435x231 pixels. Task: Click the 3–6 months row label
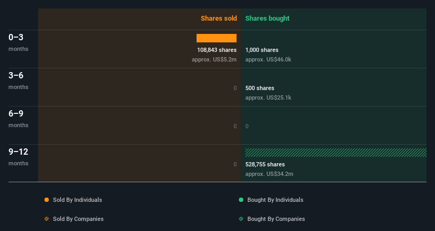pos(19,81)
